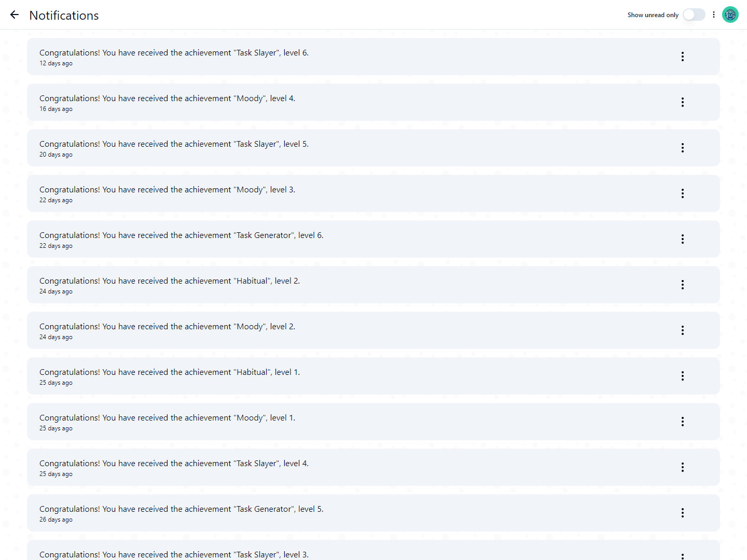Open options for Task Generator level 6 notification
This screenshot has width=747, height=560.
click(682, 239)
